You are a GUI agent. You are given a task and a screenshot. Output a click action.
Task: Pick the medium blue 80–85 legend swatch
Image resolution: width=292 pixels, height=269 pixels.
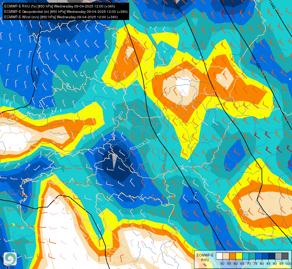(265, 256)
